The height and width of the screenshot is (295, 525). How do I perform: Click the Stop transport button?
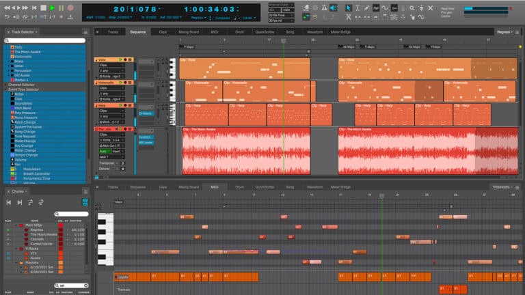point(43,8)
